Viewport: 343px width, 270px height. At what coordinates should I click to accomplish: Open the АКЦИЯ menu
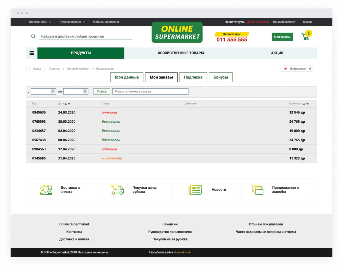click(277, 53)
